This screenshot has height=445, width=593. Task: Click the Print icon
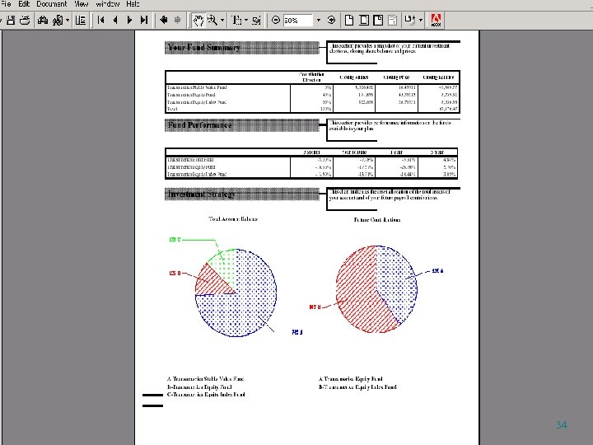point(25,20)
